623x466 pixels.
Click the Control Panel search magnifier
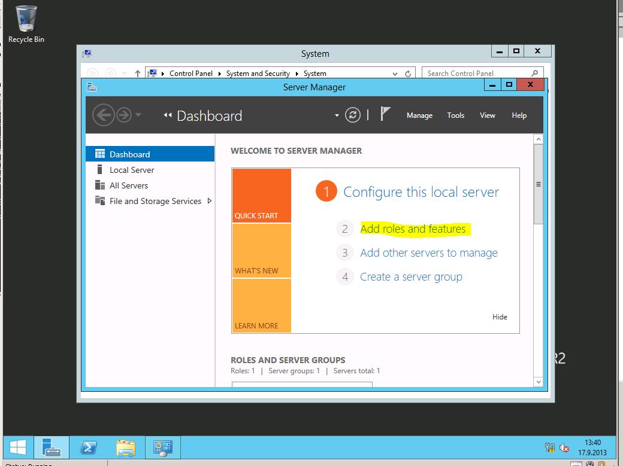(x=534, y=74)
